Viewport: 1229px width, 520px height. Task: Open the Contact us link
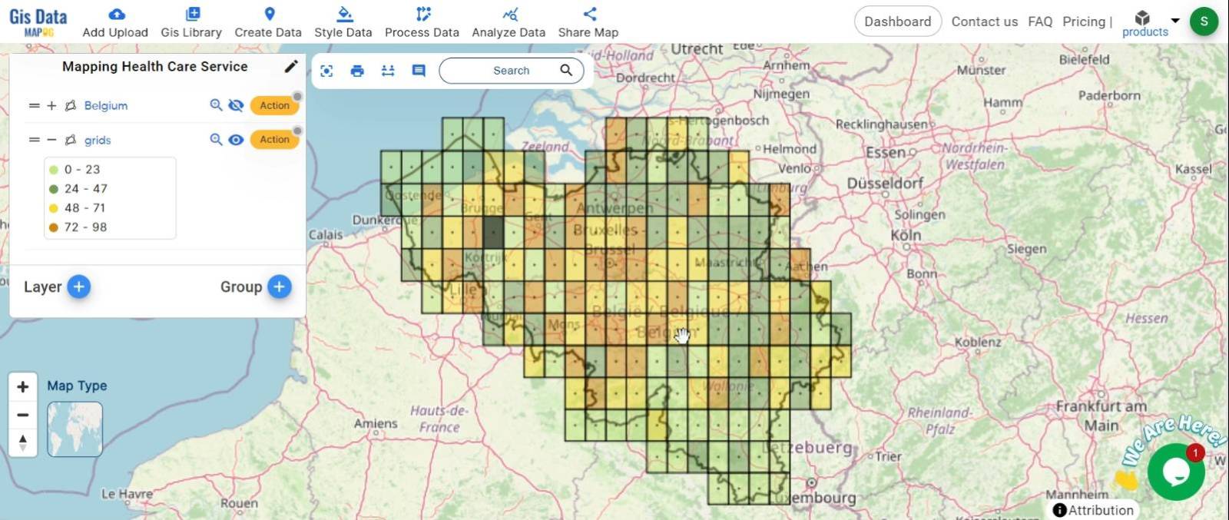[984, 22]
